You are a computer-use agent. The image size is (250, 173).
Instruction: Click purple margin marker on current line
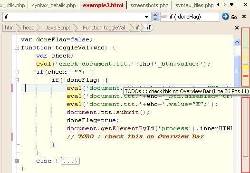(x=12, y=88)
